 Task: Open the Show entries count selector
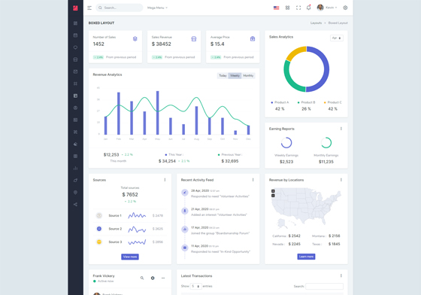[195, 287]
